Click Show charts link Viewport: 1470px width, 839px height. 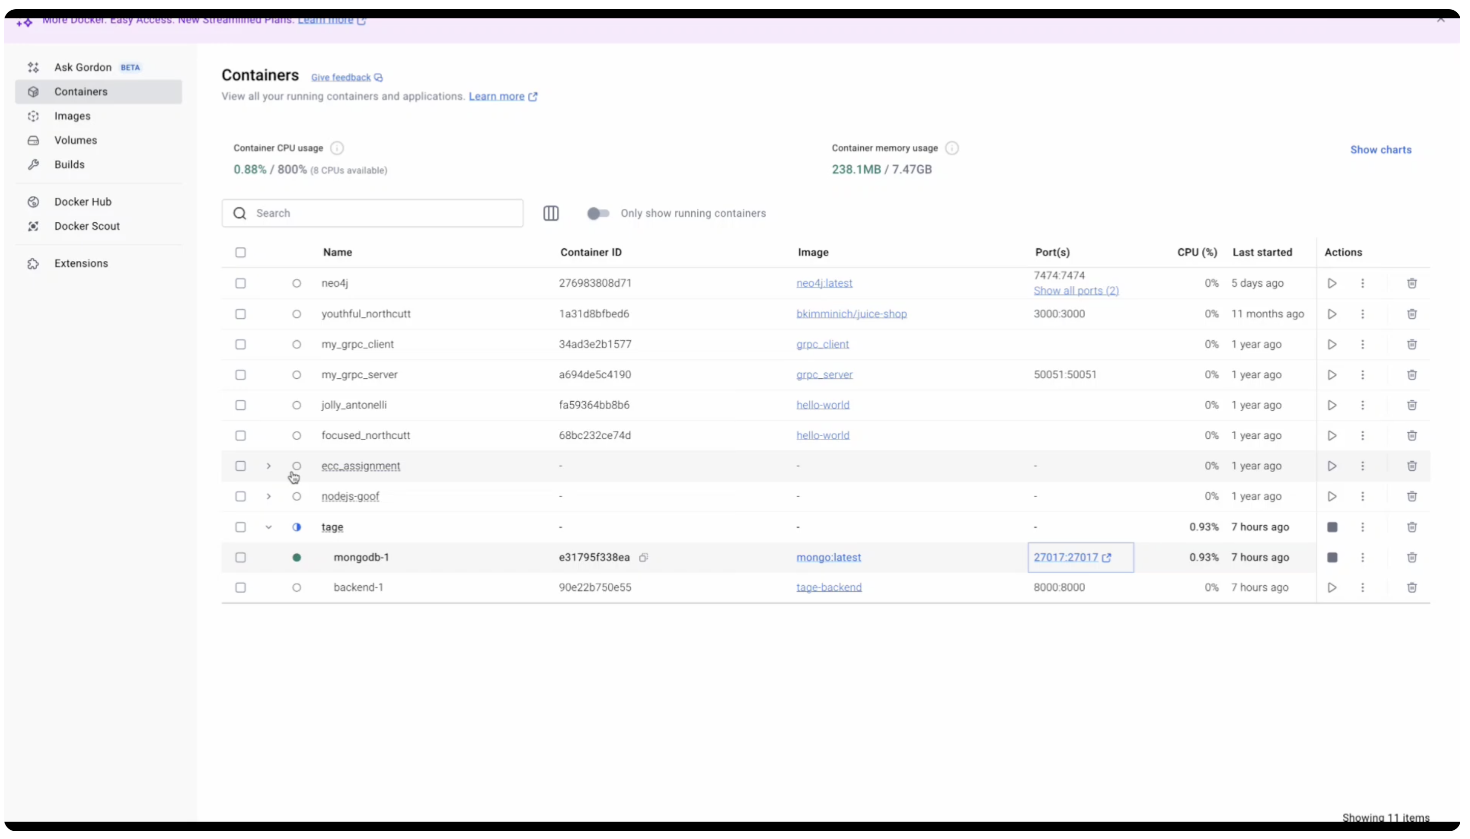1380,150
